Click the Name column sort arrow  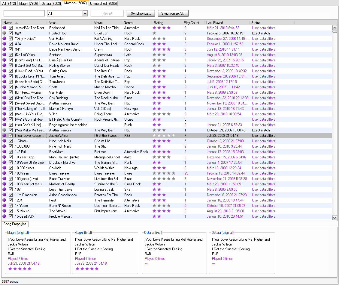pyautogui.click(x=16, y=23)
